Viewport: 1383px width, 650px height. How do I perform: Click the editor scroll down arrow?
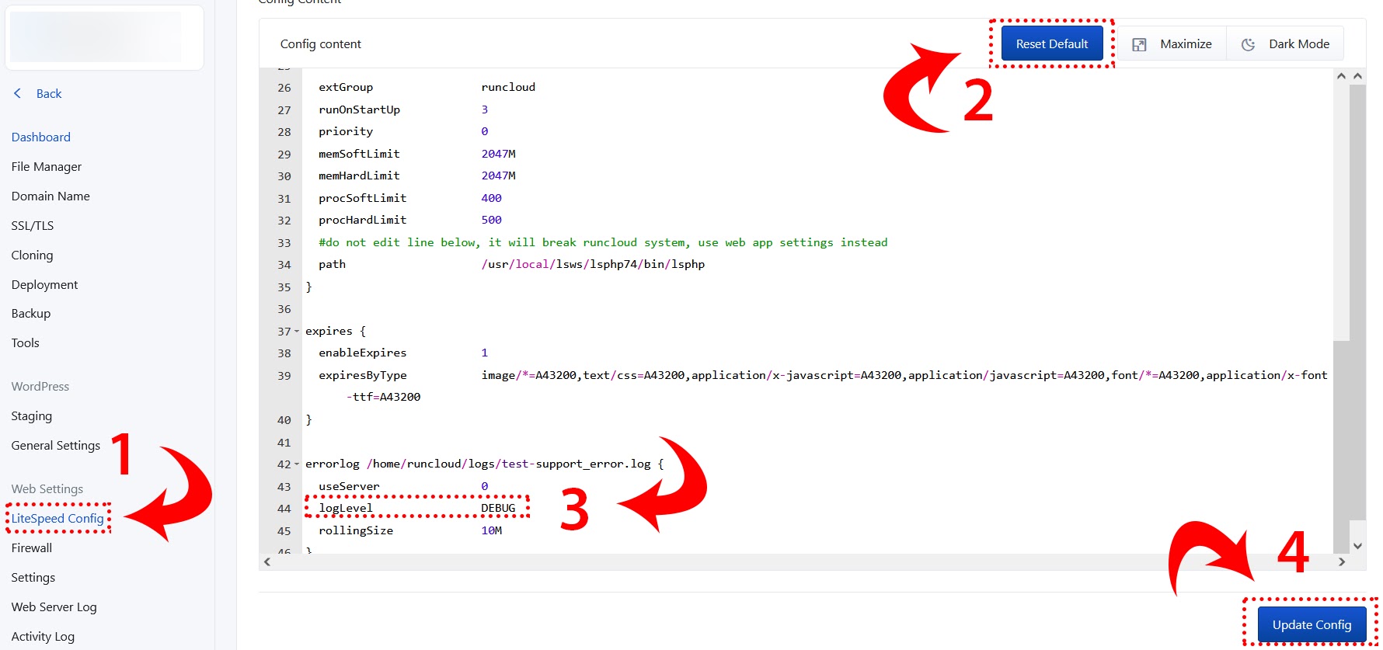click(1358, 546)
